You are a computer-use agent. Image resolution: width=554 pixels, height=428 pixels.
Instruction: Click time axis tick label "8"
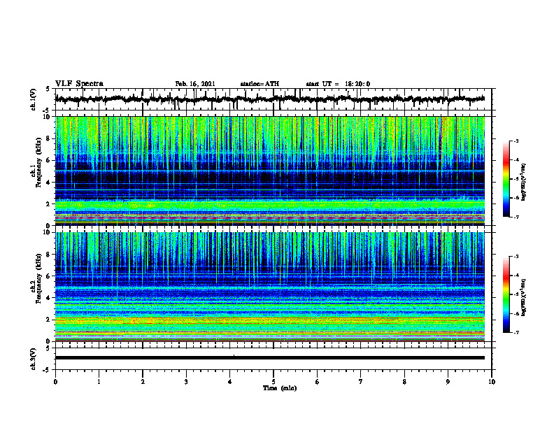[x=404, y=382]
